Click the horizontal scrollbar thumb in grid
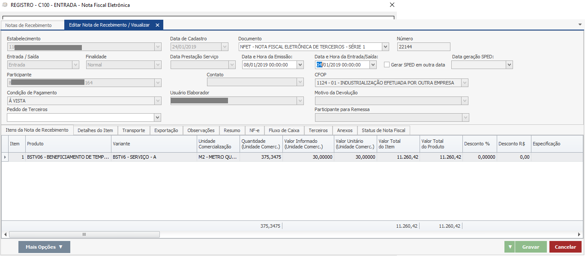585x256 pixels. [x=84, y=235]
